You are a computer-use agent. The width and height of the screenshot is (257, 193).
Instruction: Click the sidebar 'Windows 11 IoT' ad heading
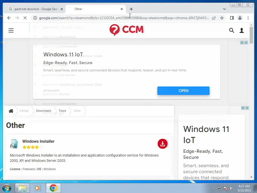(206, 134)
